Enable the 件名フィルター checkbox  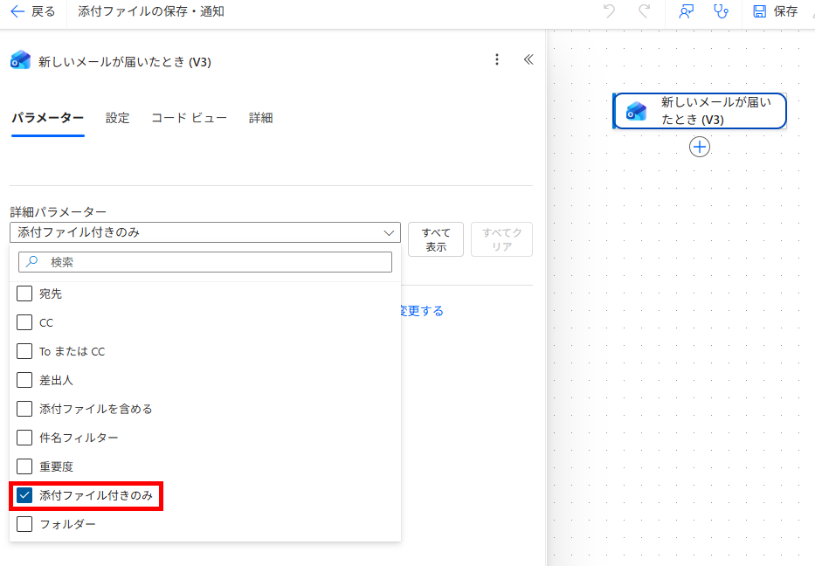(x=24, y=438)
